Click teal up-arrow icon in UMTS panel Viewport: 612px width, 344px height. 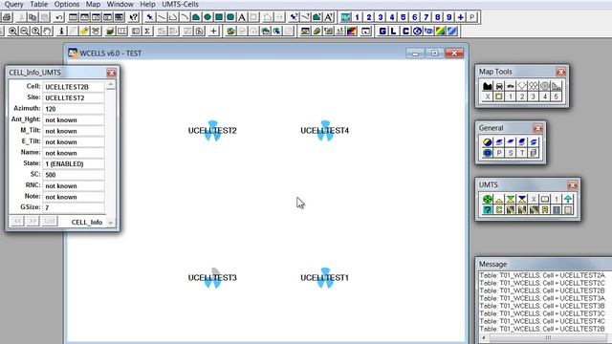(x=568, y=199)
